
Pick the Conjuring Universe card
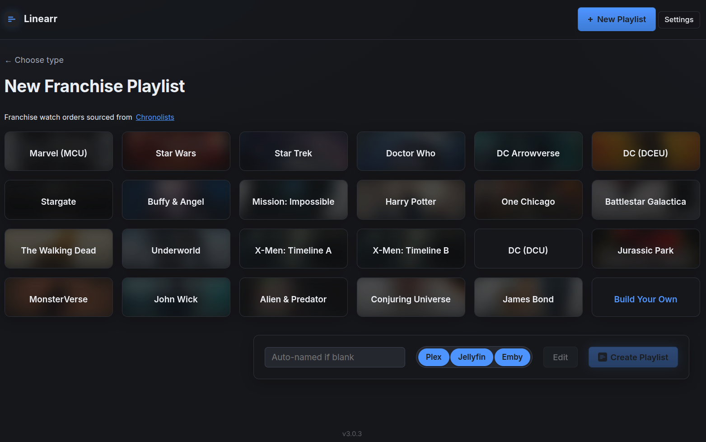(x=411, y=297)
